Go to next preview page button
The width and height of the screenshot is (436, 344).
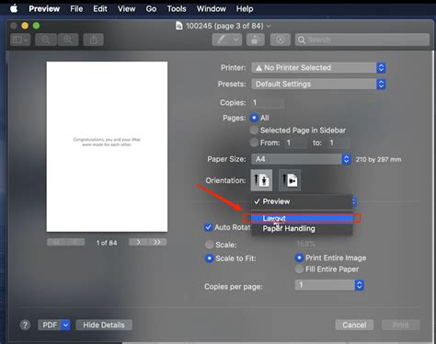point(138,242)
